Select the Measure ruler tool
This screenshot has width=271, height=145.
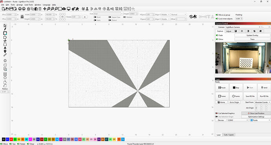click(5, 55)
